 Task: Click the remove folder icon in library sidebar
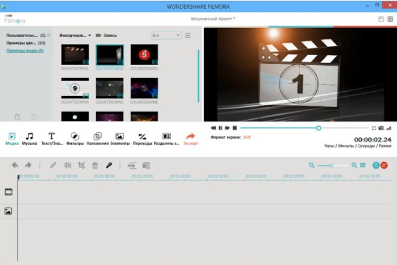tap(34, 117)
